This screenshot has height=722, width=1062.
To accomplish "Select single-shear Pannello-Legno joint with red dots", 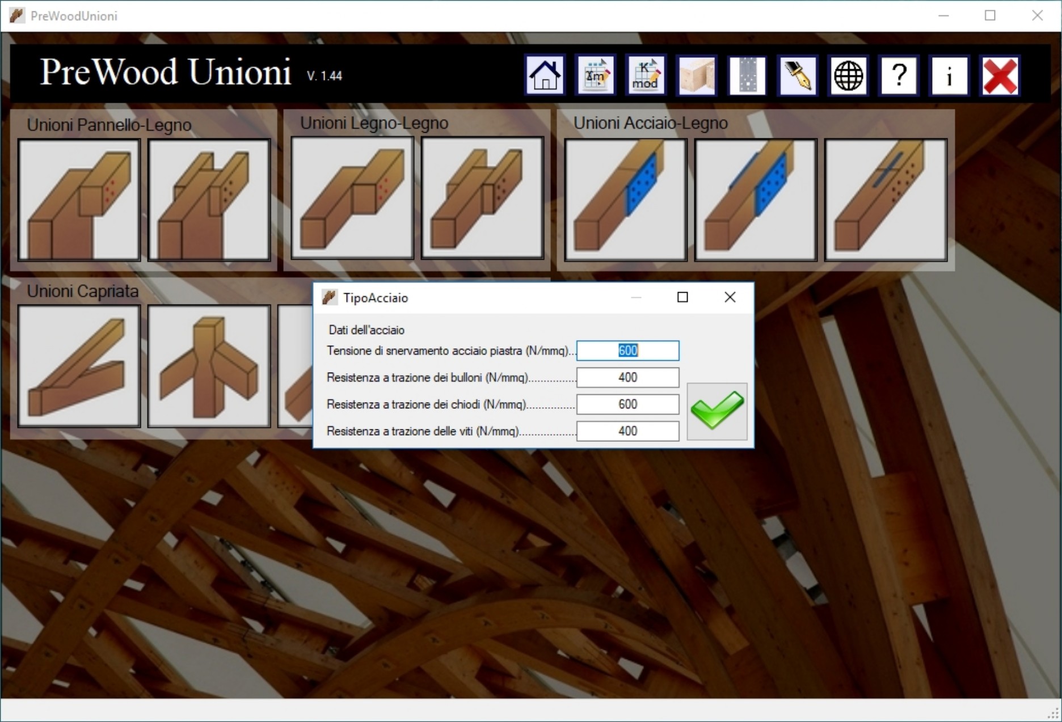I will pyautogui.click(x=79, y=200).
